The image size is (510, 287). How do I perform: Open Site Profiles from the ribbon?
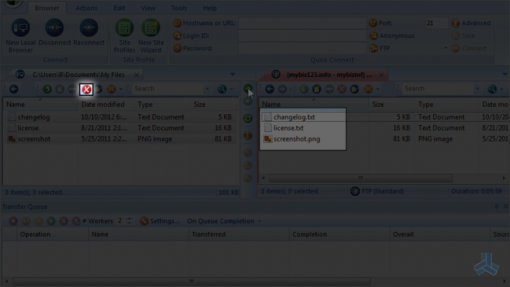point(124,36)
